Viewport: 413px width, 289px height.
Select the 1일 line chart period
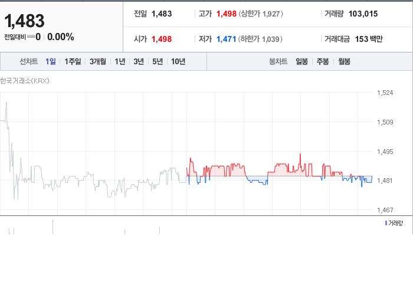[x=51, y=61]
